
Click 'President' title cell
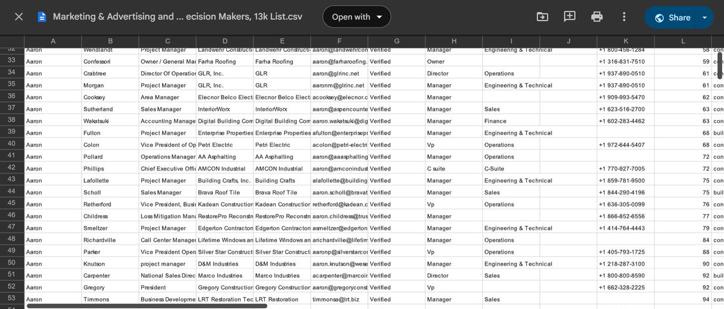(x=167, y=288)
